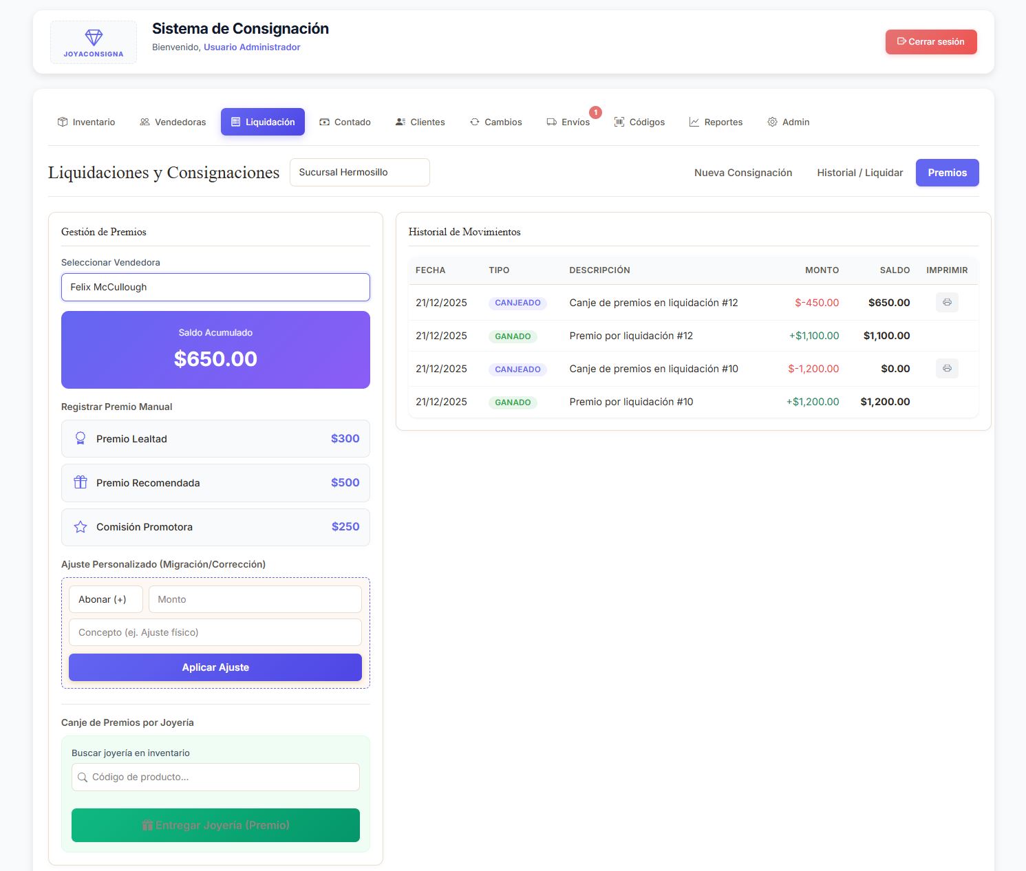Click the Envíos notification badge
Viewport: 1026px width, 871px height.
coord(595,112)
